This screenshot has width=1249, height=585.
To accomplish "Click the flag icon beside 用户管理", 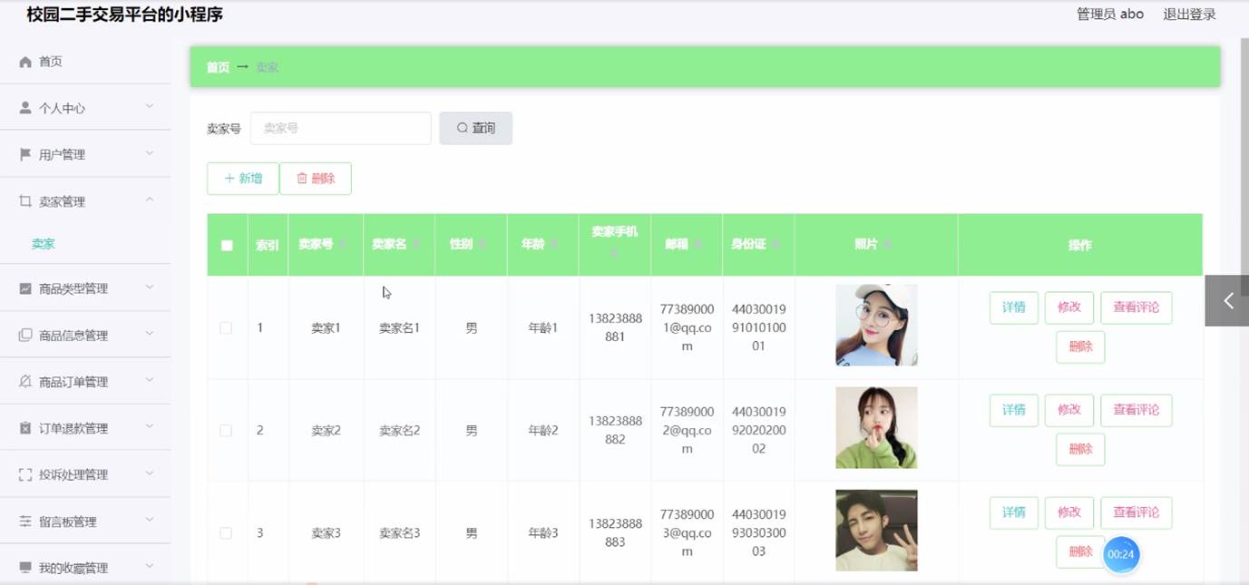I will pos(25,154).
